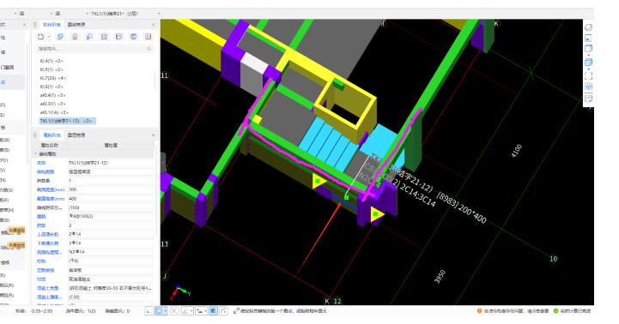Collapse the basic properties group expander
Viewport: 619px width, 324px height.
(35, 153)
